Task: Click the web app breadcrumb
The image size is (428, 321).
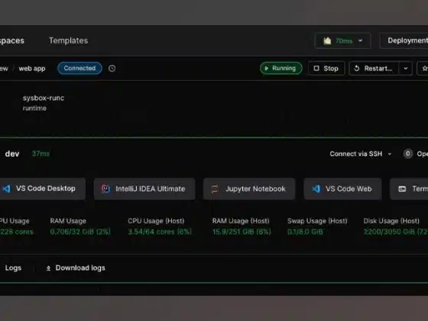Action: coord(32,69)
